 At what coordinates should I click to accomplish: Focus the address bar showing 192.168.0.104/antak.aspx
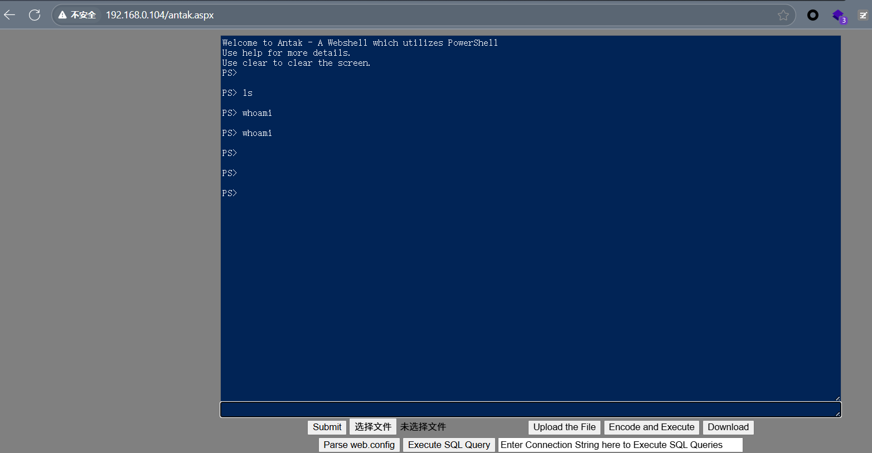(x=424, y=15)
